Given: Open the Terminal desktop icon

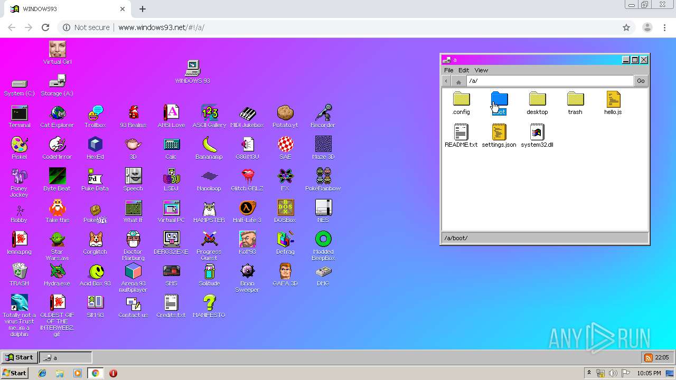Looking at the screenshot, I should click(20, 117).
